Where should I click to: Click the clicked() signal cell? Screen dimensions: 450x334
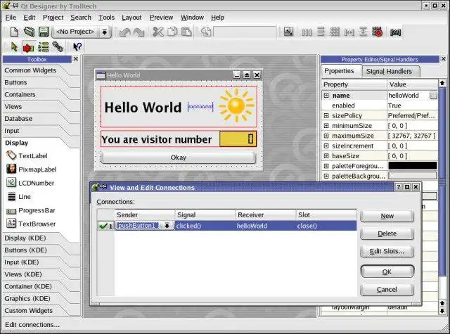click(x=205, y=226)
